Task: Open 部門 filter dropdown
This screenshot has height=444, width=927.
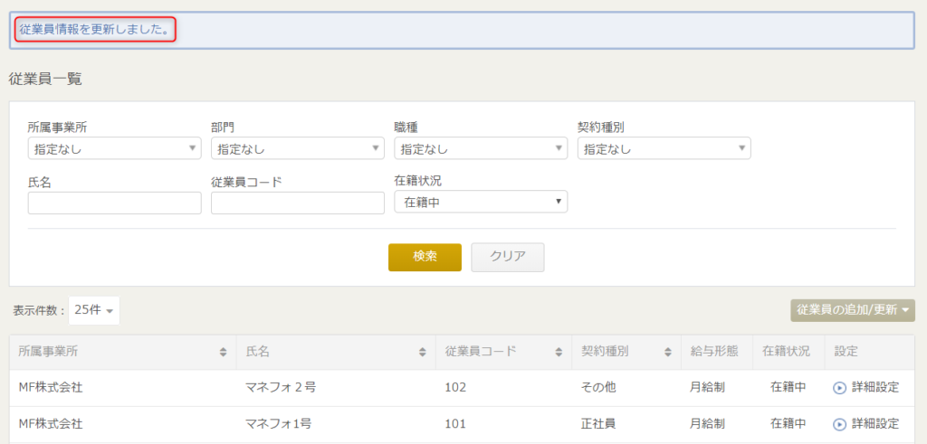Action: tap(297, 149)
